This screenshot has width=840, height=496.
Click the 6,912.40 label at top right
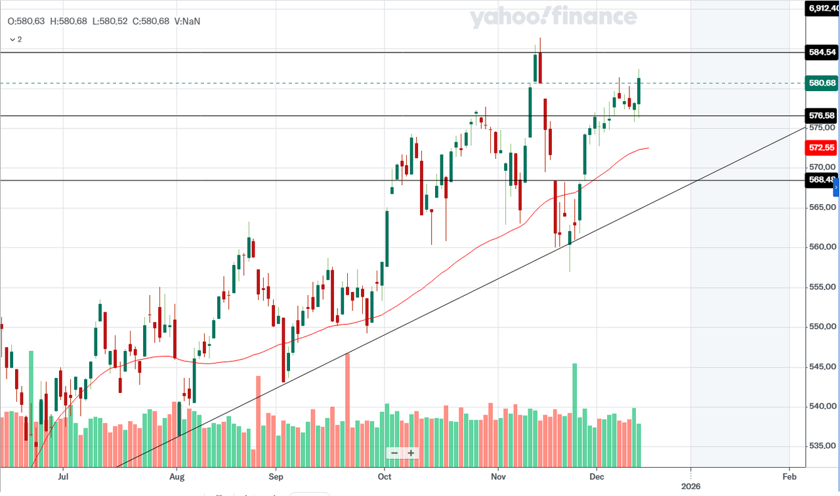coord(822,9)
